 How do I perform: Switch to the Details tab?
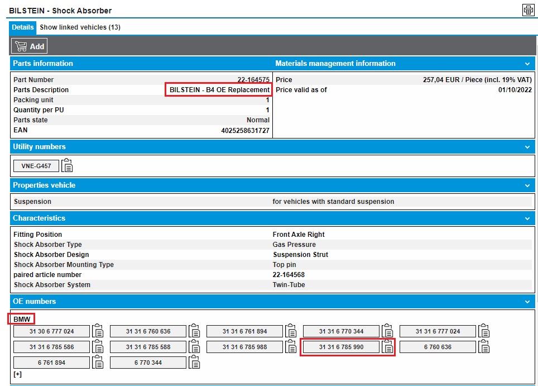click(x=23, y=27)
